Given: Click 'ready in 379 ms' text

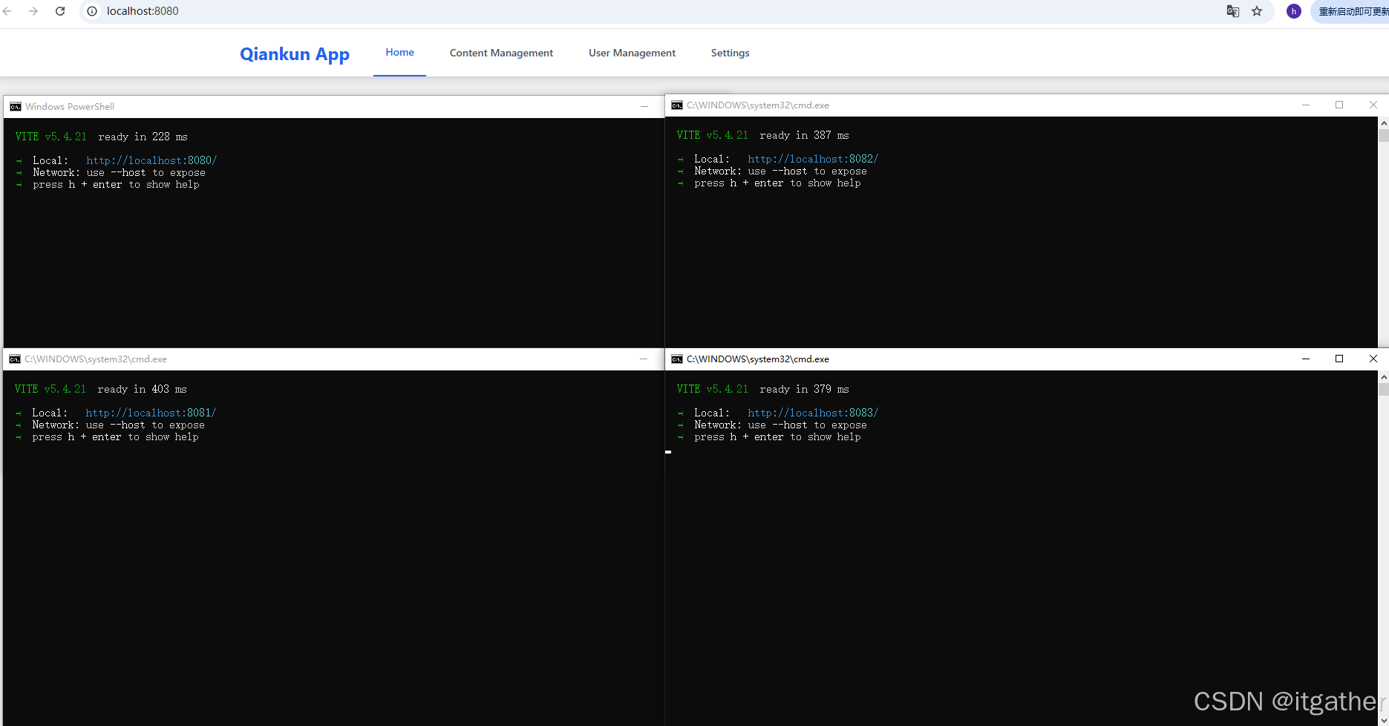Looking at the screenshot, I should tap(804, 389).
